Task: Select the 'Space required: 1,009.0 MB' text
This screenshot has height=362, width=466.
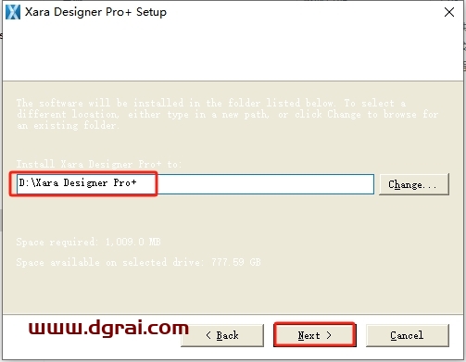Action: (x=89, y=242)
